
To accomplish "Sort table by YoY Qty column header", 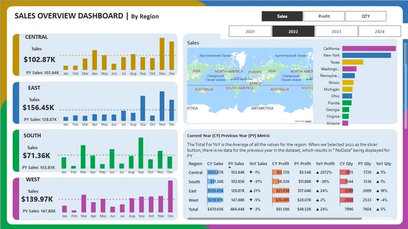I will coord(384,163).
